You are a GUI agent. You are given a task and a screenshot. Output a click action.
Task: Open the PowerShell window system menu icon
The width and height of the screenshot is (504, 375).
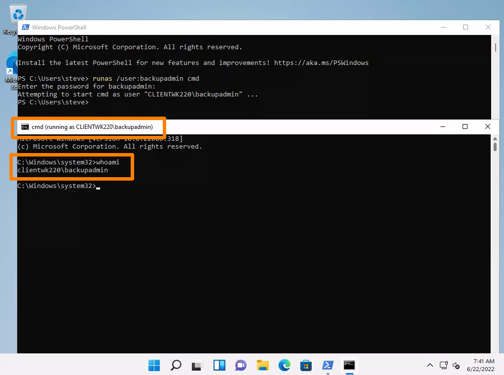[25, 28]
